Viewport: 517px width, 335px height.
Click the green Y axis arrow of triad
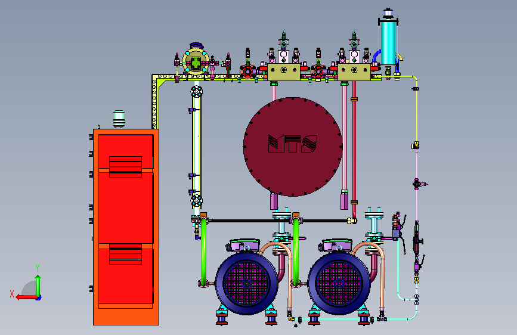pos(38,286)
